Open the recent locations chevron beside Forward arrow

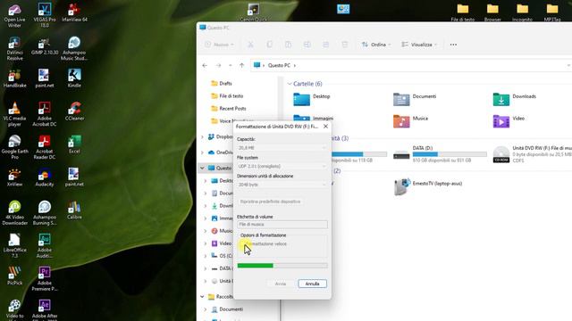tap(231, 65)
